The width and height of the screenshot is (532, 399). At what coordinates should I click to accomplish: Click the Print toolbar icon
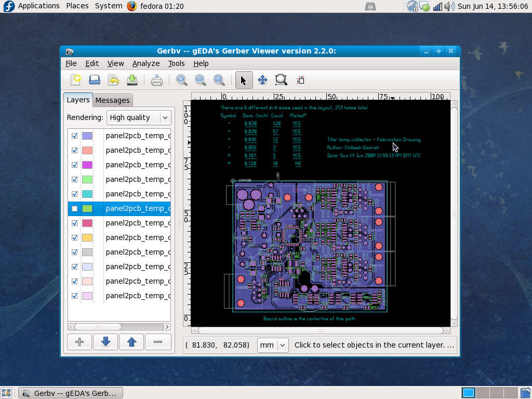157,80
